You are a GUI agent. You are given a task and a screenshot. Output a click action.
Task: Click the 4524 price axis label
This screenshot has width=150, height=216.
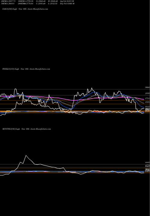147,102
